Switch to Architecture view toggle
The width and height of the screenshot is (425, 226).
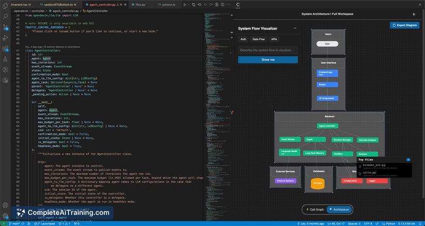[339, 209]
